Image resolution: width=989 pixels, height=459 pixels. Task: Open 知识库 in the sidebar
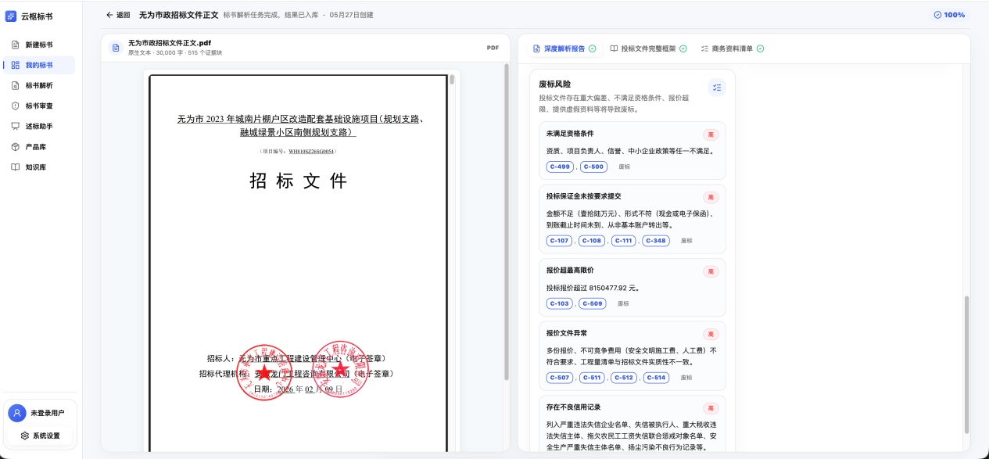39,167
